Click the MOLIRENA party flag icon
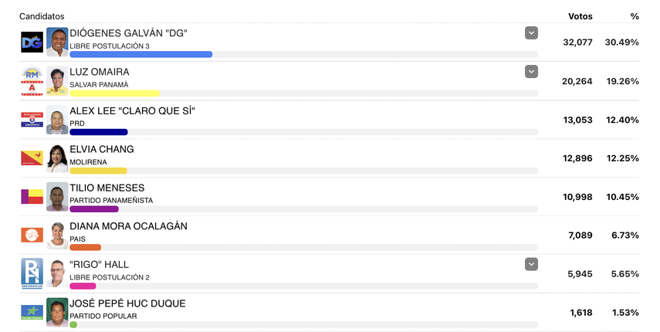This screenshot has width=660, height=332. point(32,158)
